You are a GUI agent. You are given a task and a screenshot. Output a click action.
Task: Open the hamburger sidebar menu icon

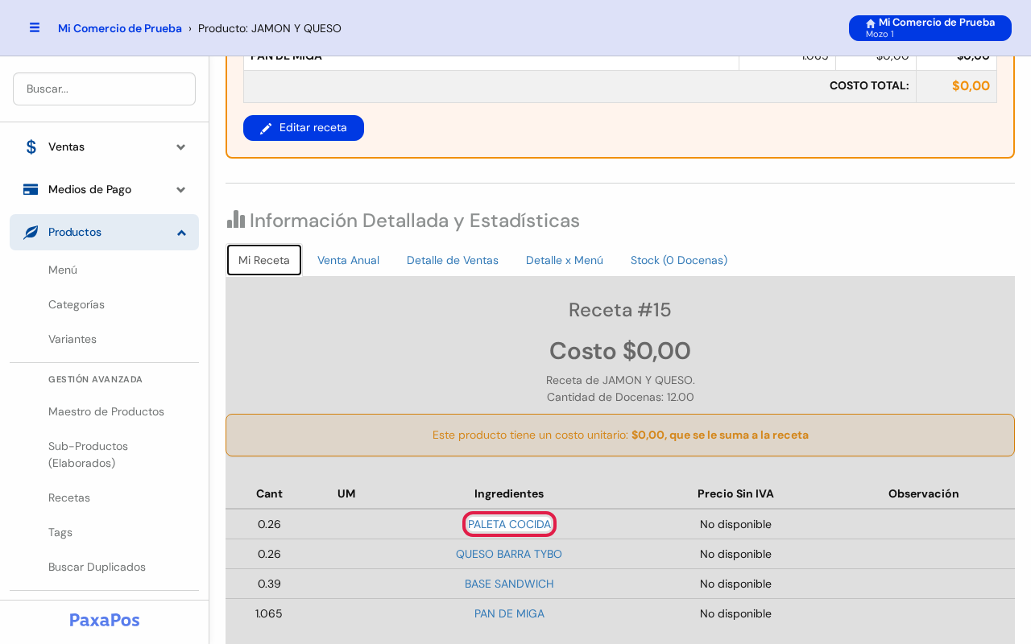[35, 27]
